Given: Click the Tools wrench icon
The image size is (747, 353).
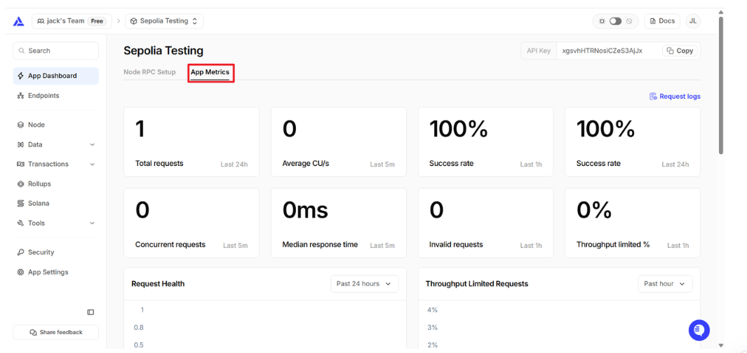Looking at the screenshot, I should [20, 223].
